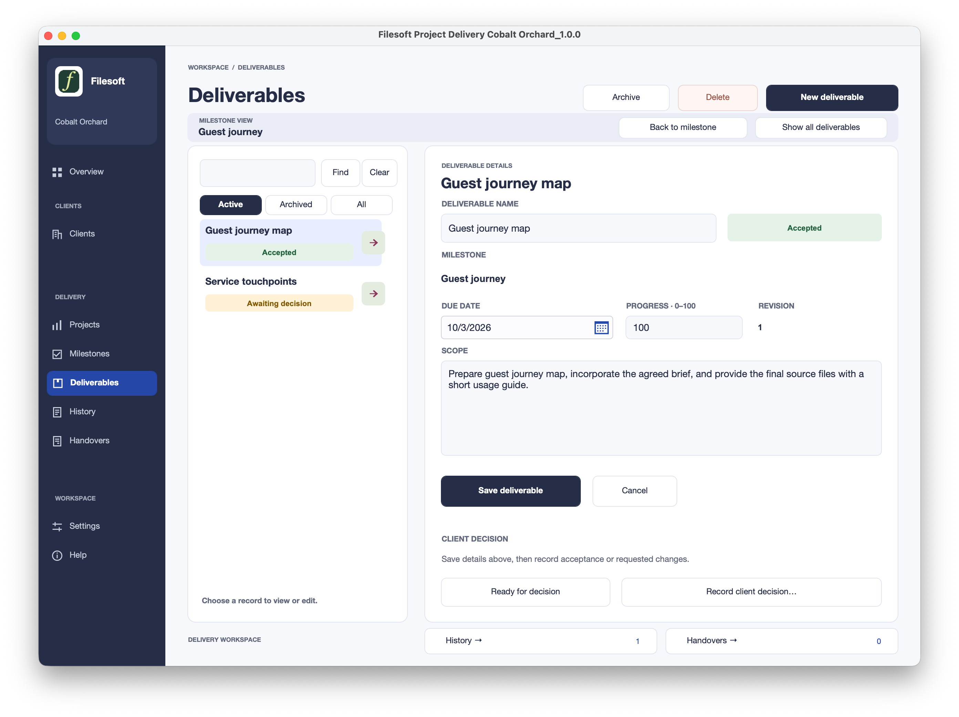Click Show all deliverables

coord(821,128)
